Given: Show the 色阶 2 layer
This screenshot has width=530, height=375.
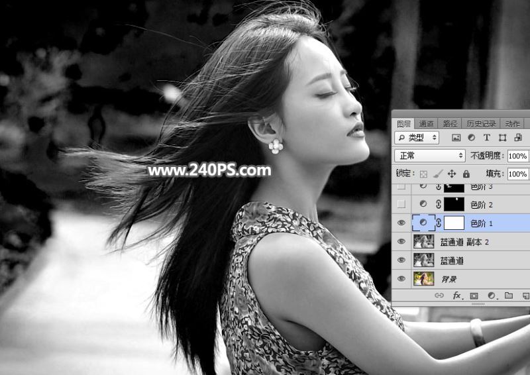Looking at the screenshot, I should coord(401,204).
